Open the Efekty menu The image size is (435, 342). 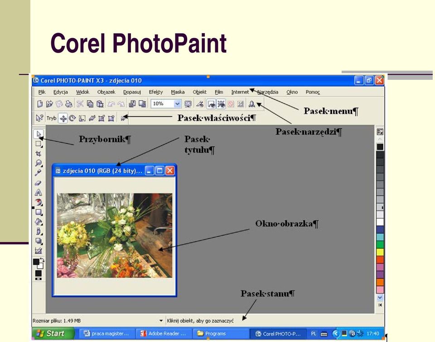[156, 92]
